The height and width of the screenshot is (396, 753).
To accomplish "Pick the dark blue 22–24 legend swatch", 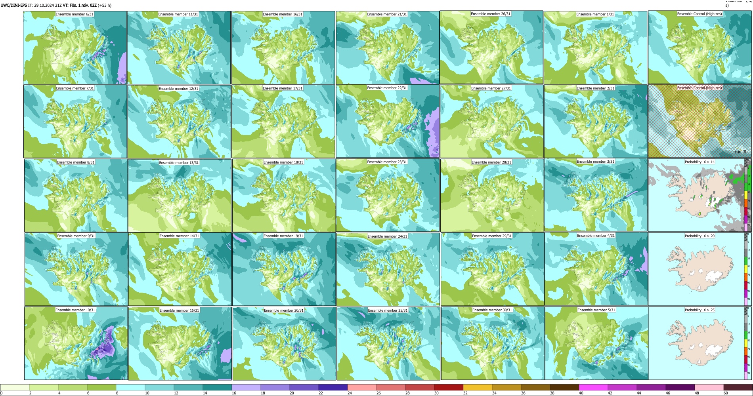I will pos(333,387).
